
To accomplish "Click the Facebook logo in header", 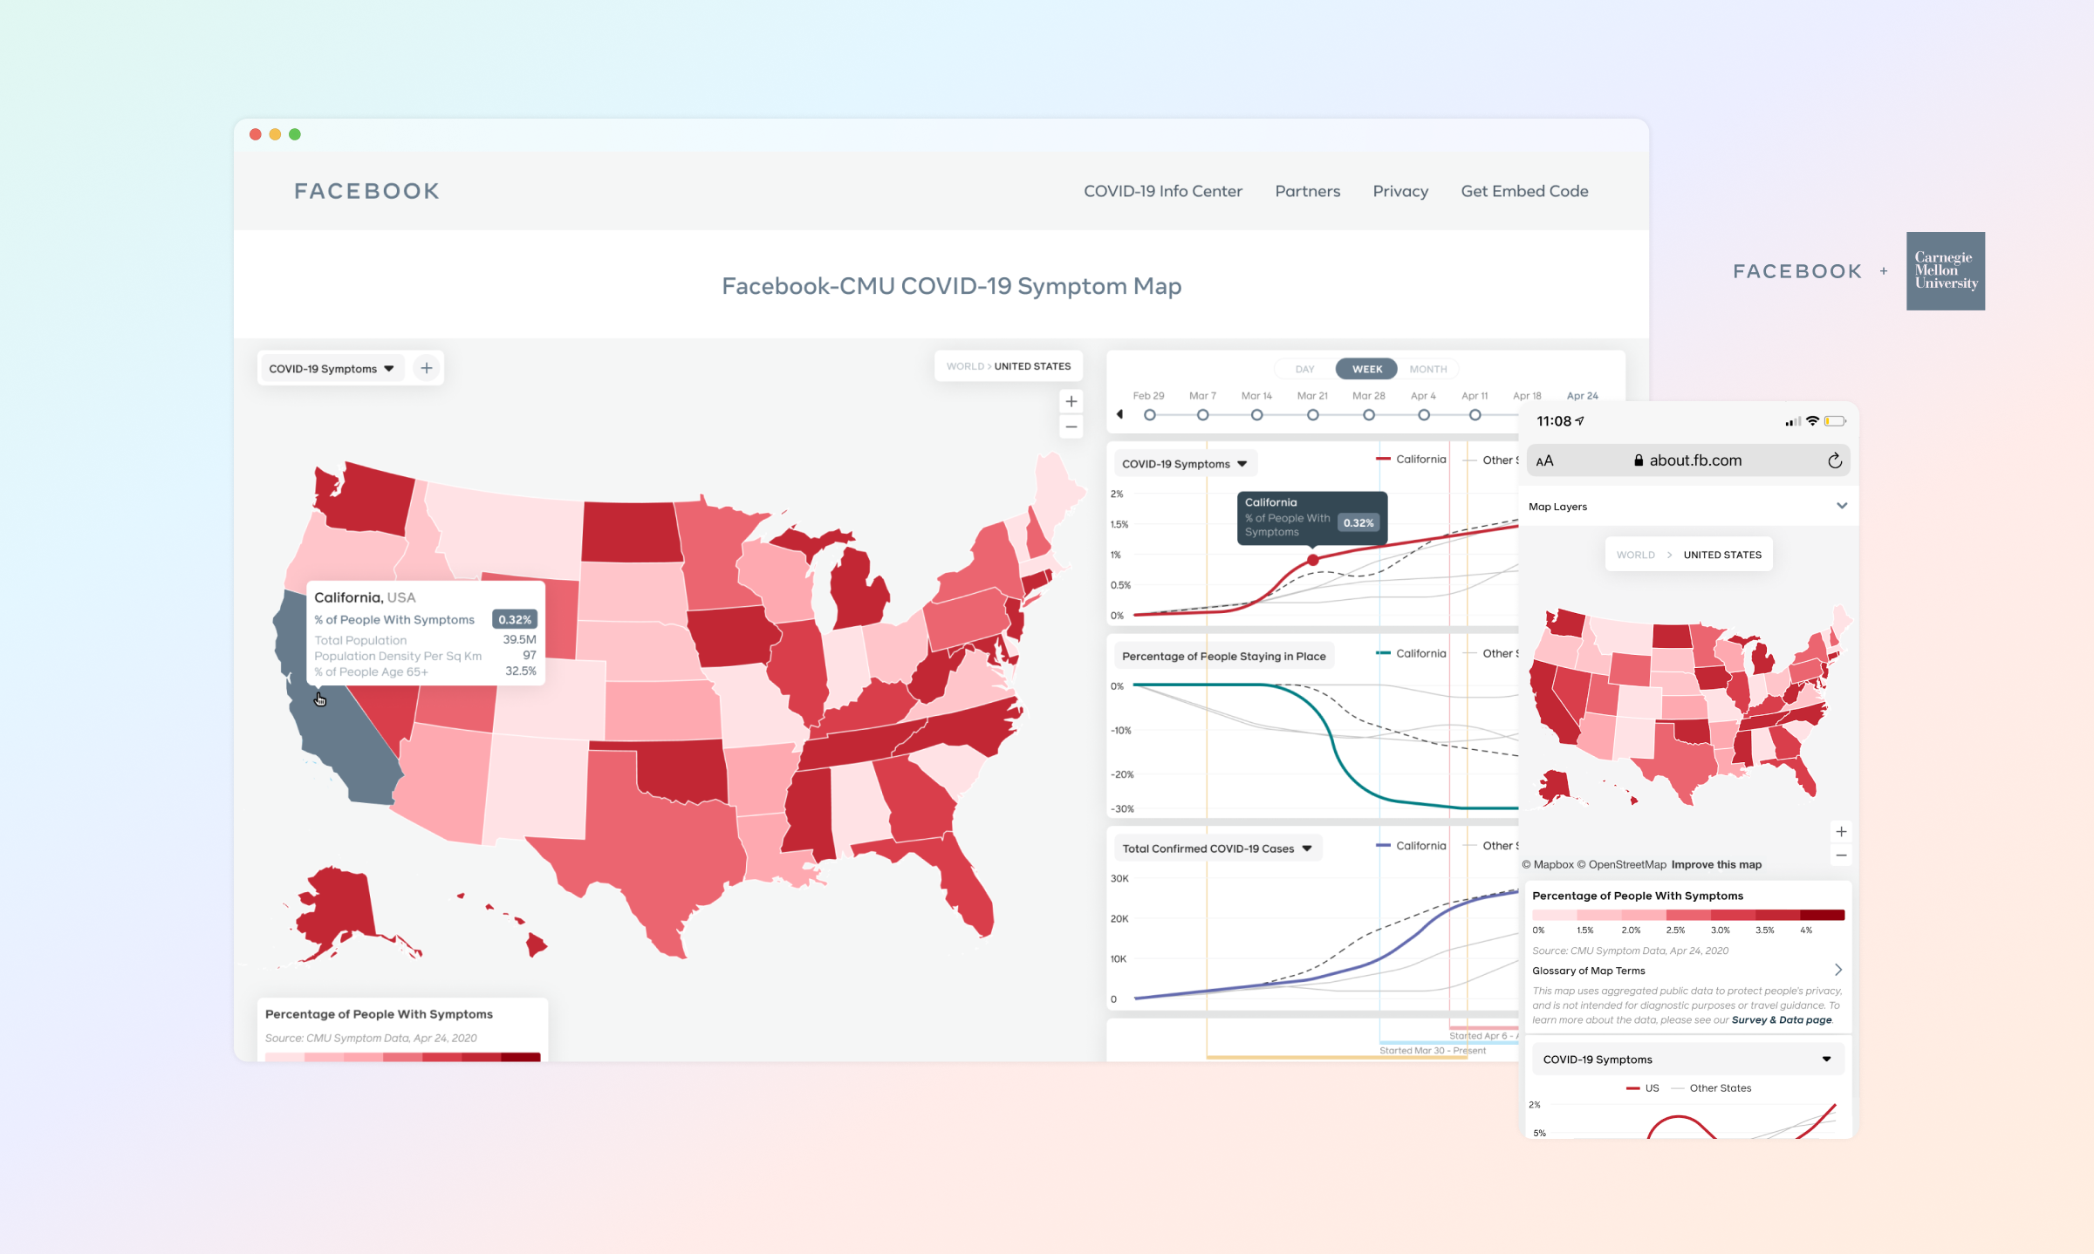I will coord(366,191).
